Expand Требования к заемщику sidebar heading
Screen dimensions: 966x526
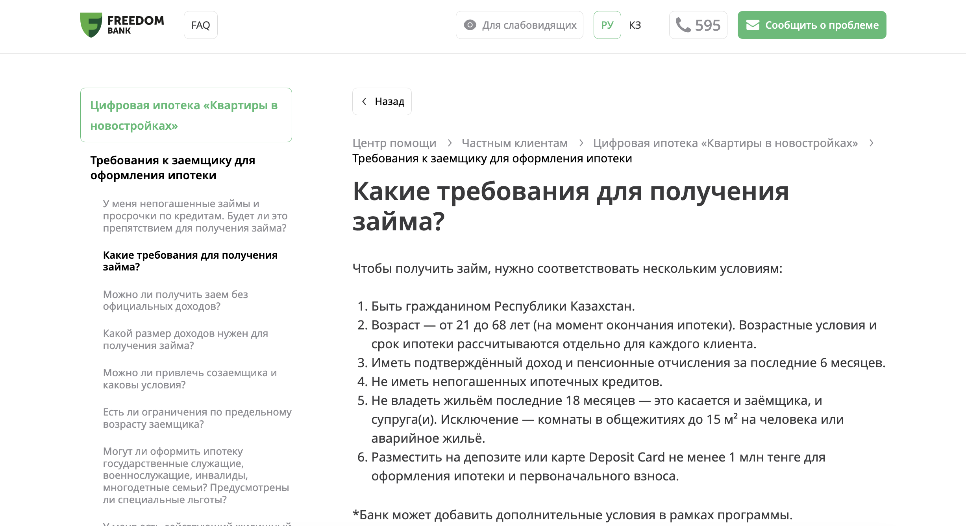click(x=172, y=167)
